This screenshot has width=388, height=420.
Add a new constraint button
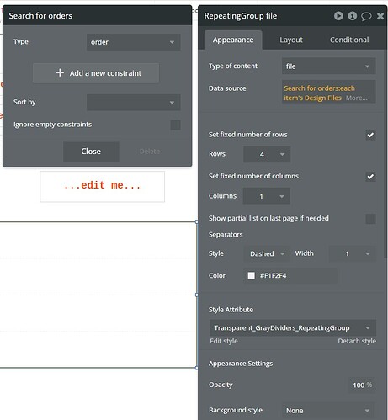click(x=96, y=73)
